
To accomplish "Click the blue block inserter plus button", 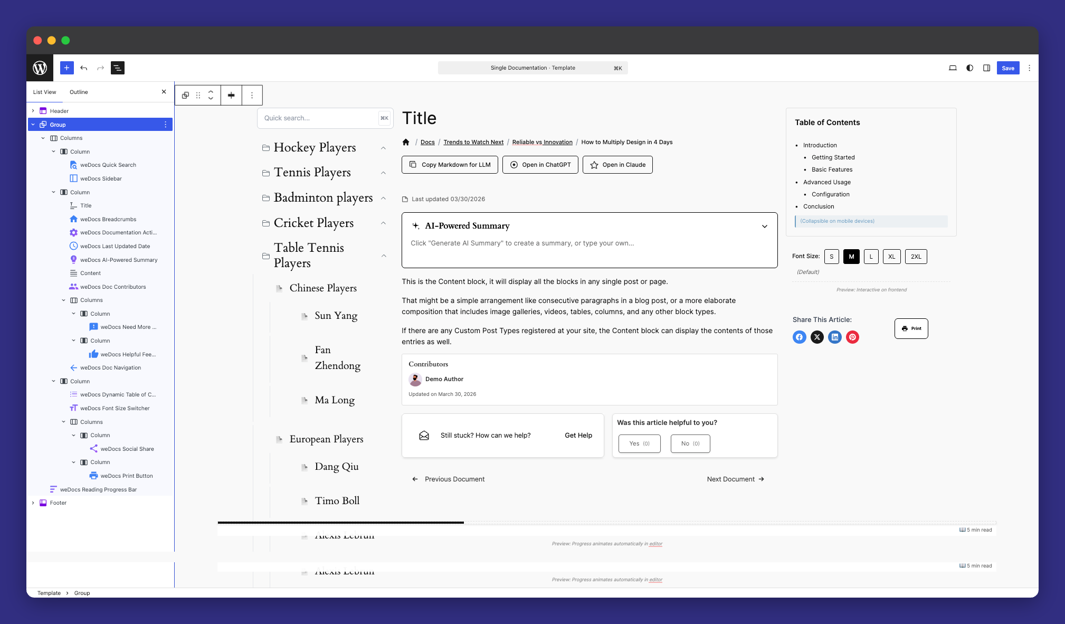I will pos(66,68).
